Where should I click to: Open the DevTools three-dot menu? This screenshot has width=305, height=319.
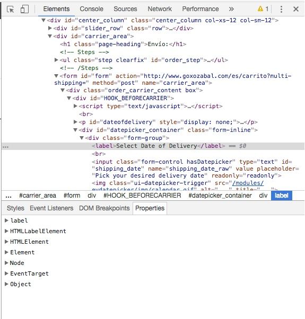(x=281, y=9)
